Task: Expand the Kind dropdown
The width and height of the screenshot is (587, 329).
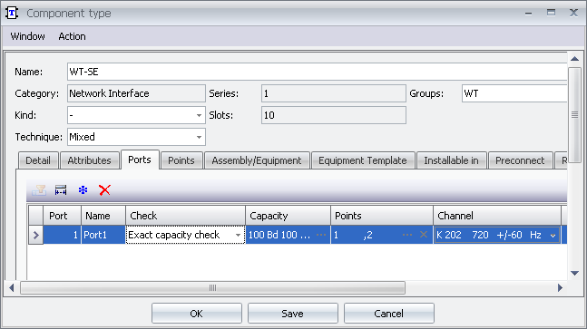Action: click(x=200, y=115)
